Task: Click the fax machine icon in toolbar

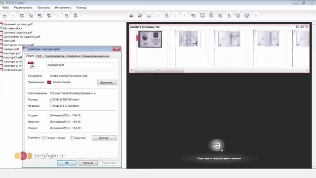Action: (x=211, y=15)
